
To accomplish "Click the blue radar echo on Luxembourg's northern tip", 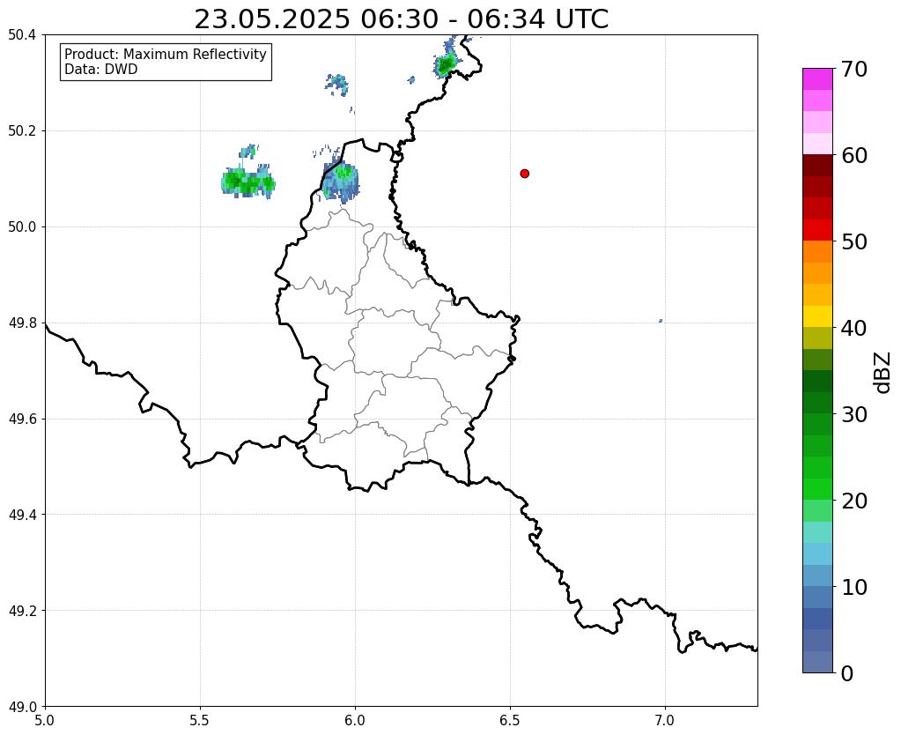I will pos(340,181).
